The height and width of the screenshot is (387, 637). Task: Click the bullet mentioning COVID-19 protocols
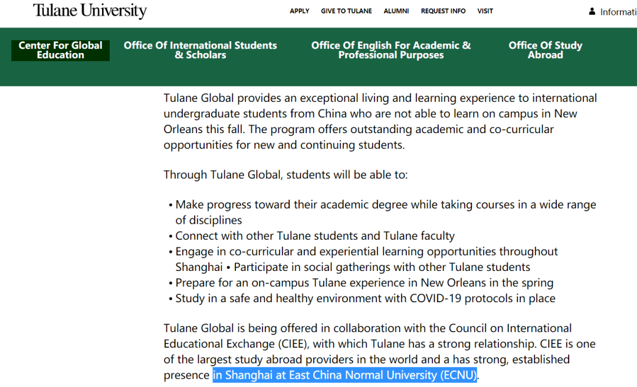tap(365, 299)
